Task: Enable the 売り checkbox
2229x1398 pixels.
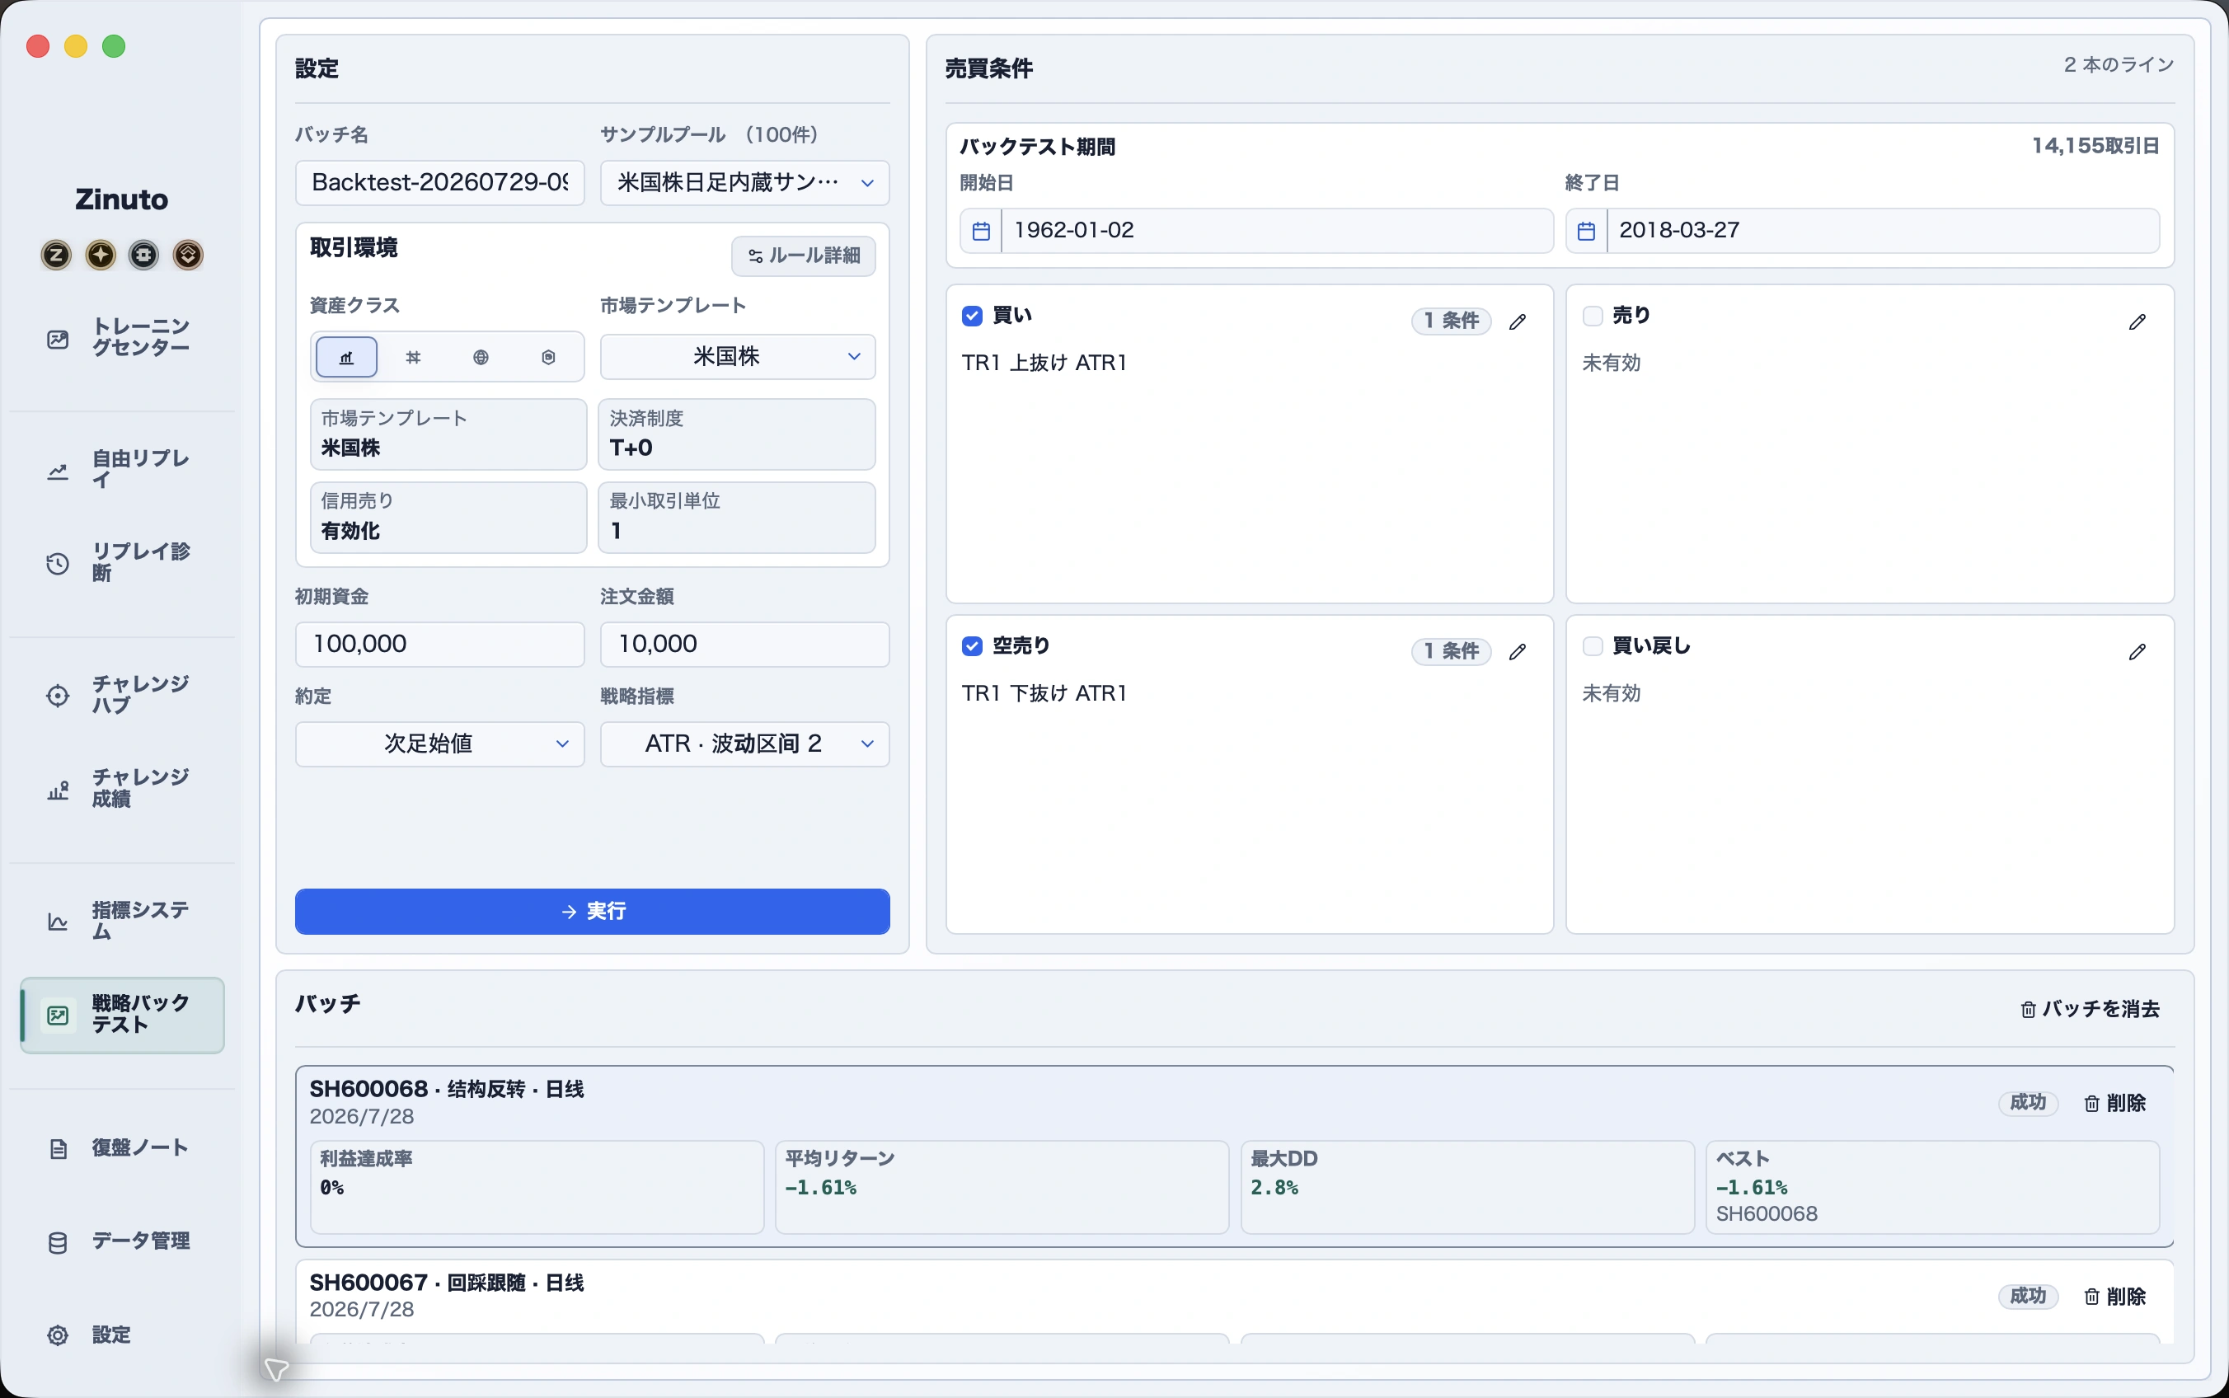Action: tap(1592, 317)
